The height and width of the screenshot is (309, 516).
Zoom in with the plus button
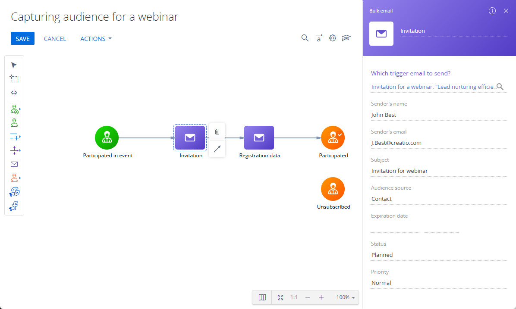tap(321, 297)
